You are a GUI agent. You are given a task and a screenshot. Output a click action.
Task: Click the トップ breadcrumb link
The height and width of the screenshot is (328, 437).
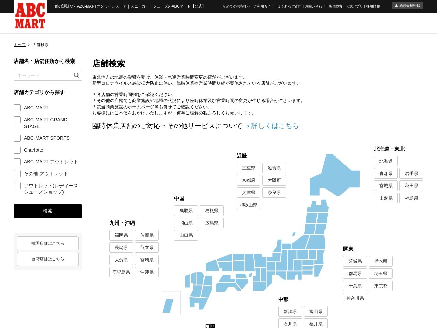pos(20,45)
